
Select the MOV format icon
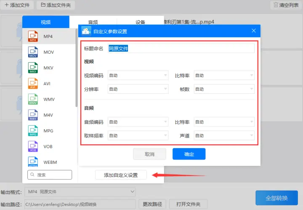33,52
